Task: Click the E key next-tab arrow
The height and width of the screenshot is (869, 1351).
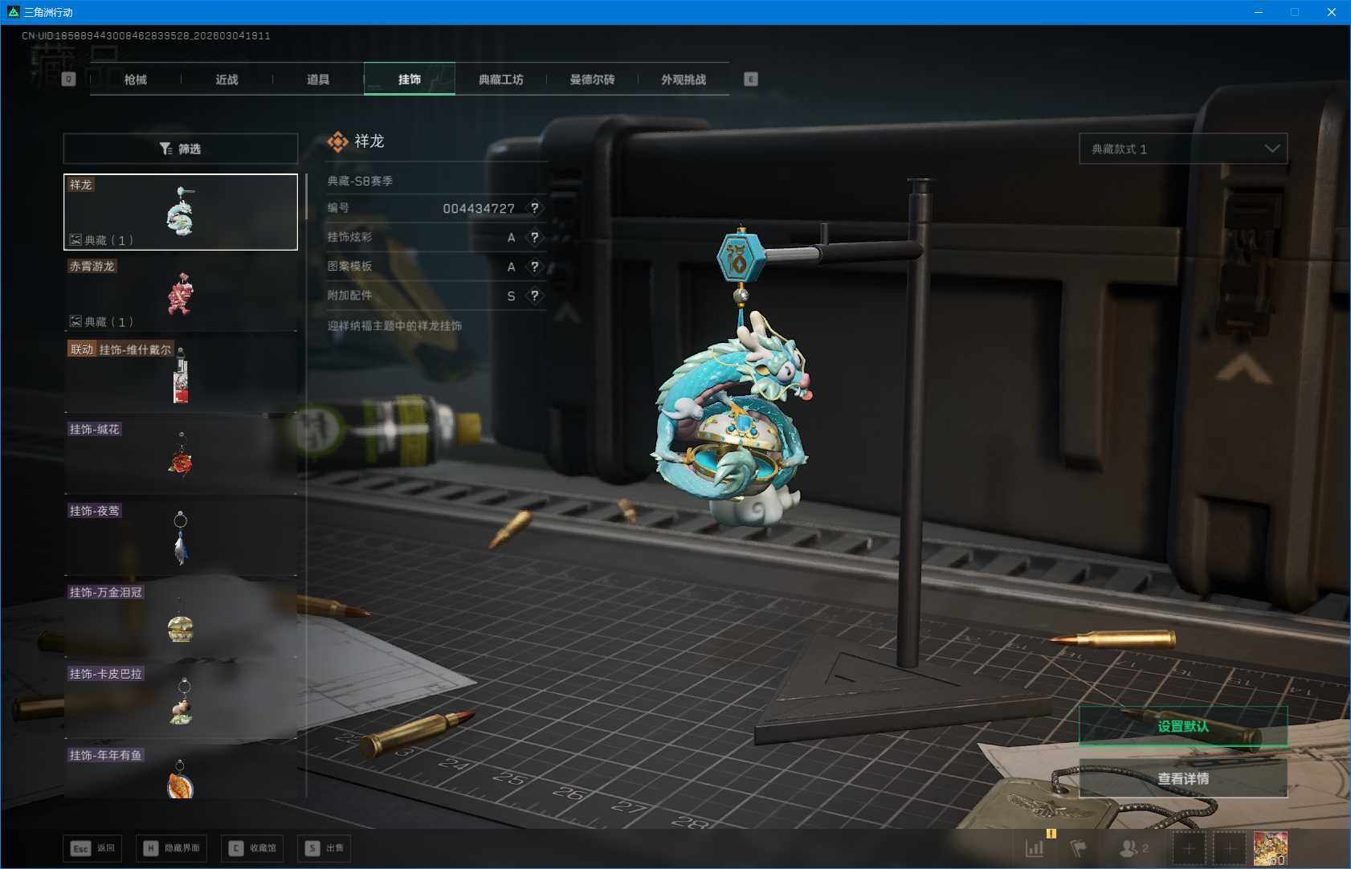Action: tap(750, 79)
